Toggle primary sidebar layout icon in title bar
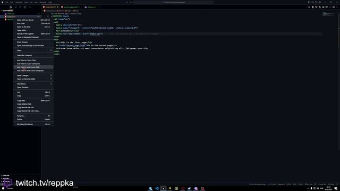 (x=309, y=2)
